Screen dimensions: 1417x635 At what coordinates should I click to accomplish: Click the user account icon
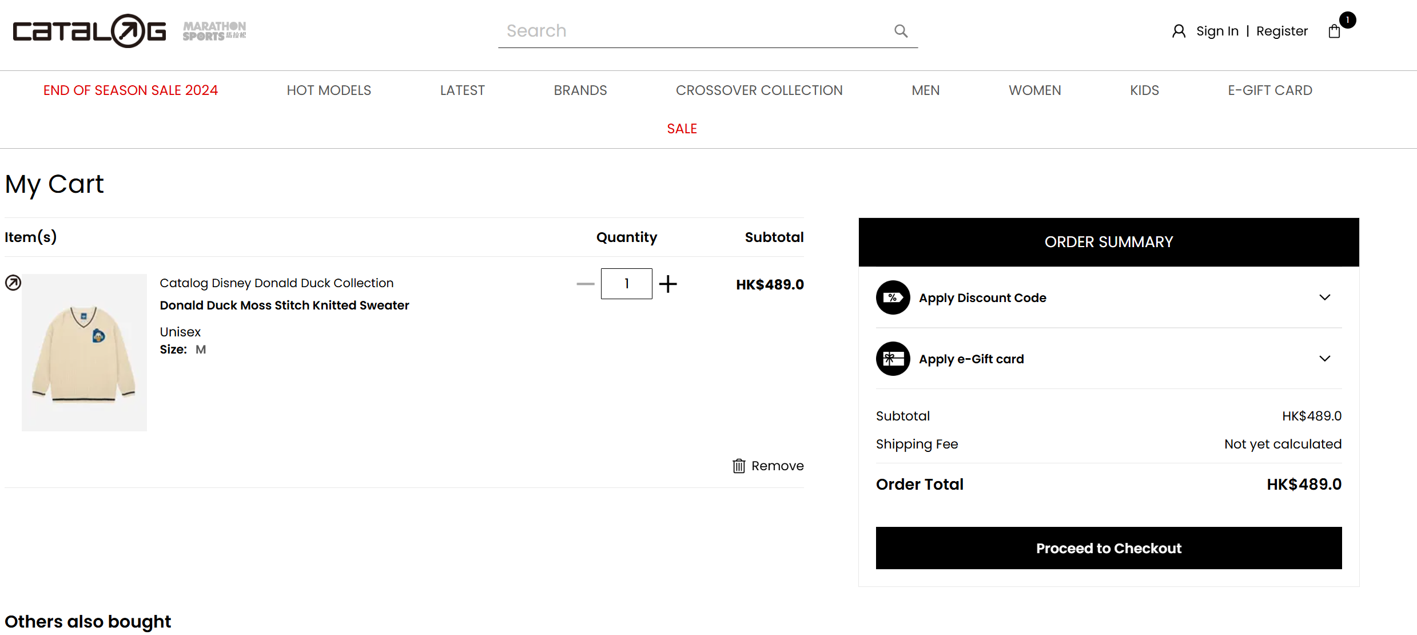pos(1179,31)
